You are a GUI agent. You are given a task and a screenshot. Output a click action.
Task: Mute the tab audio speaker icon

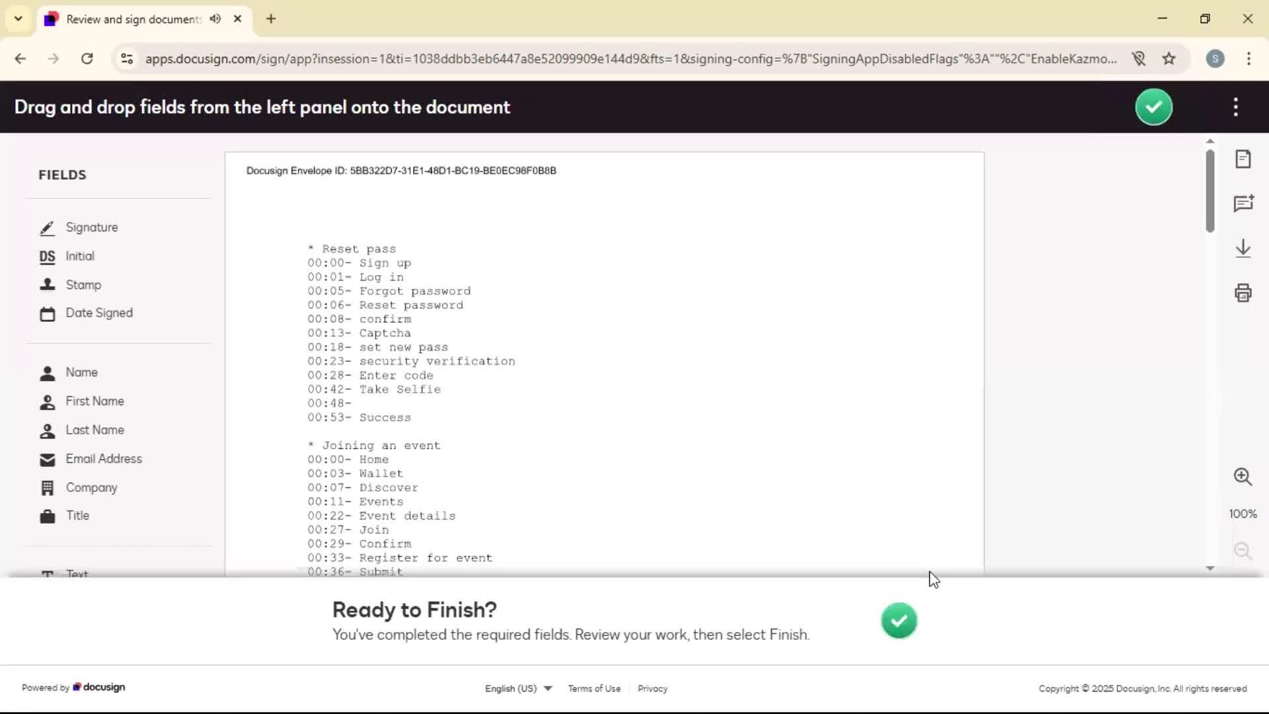pyautogui.click(x=215, y=19)
